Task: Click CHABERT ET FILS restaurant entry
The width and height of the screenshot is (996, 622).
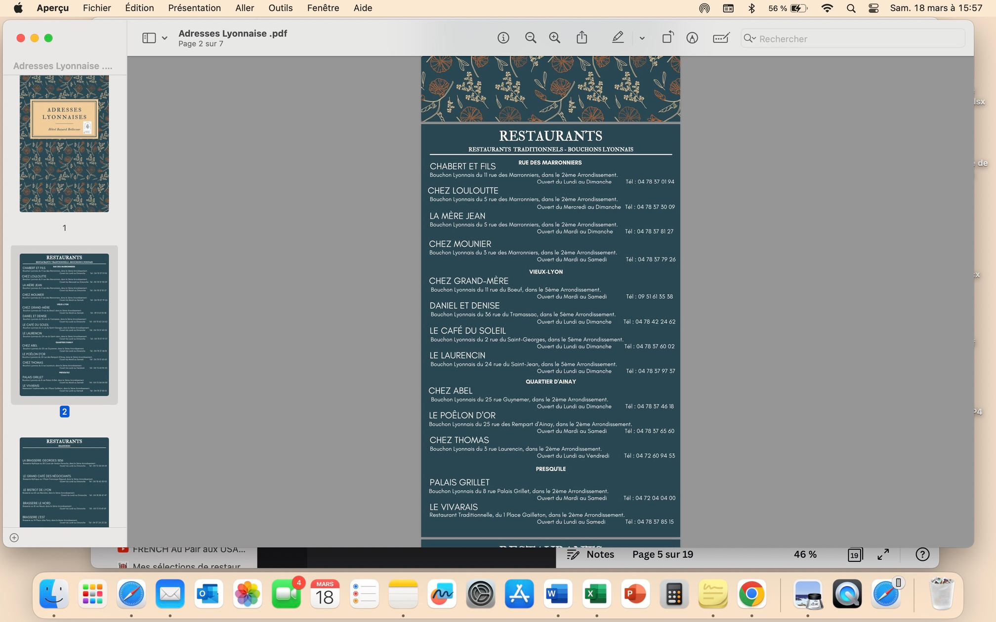Action: click(462, 166)
